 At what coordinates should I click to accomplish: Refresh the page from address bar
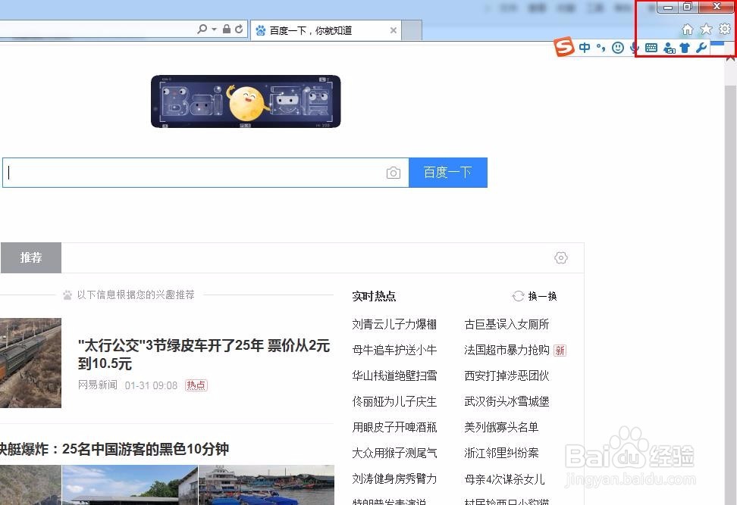tap(239, 29)
